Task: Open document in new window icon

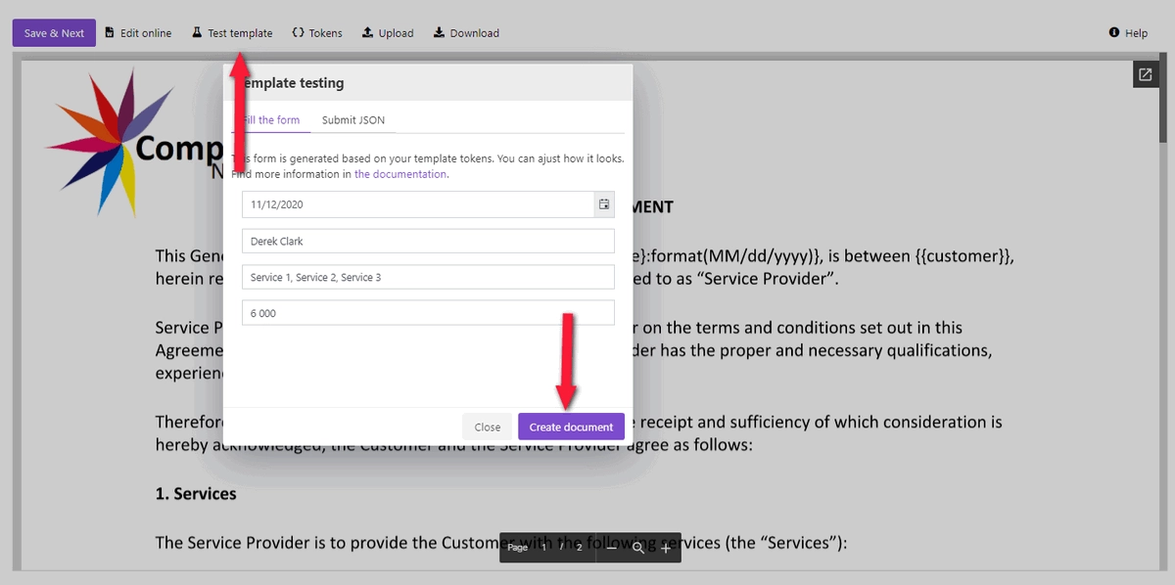Action: (x=1146, y=74)
